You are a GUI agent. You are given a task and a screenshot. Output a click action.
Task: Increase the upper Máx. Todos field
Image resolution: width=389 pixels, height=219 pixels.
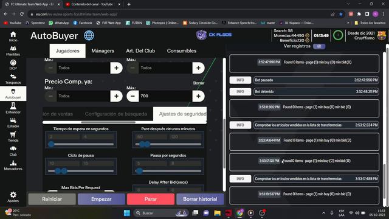tap(198, 68)
